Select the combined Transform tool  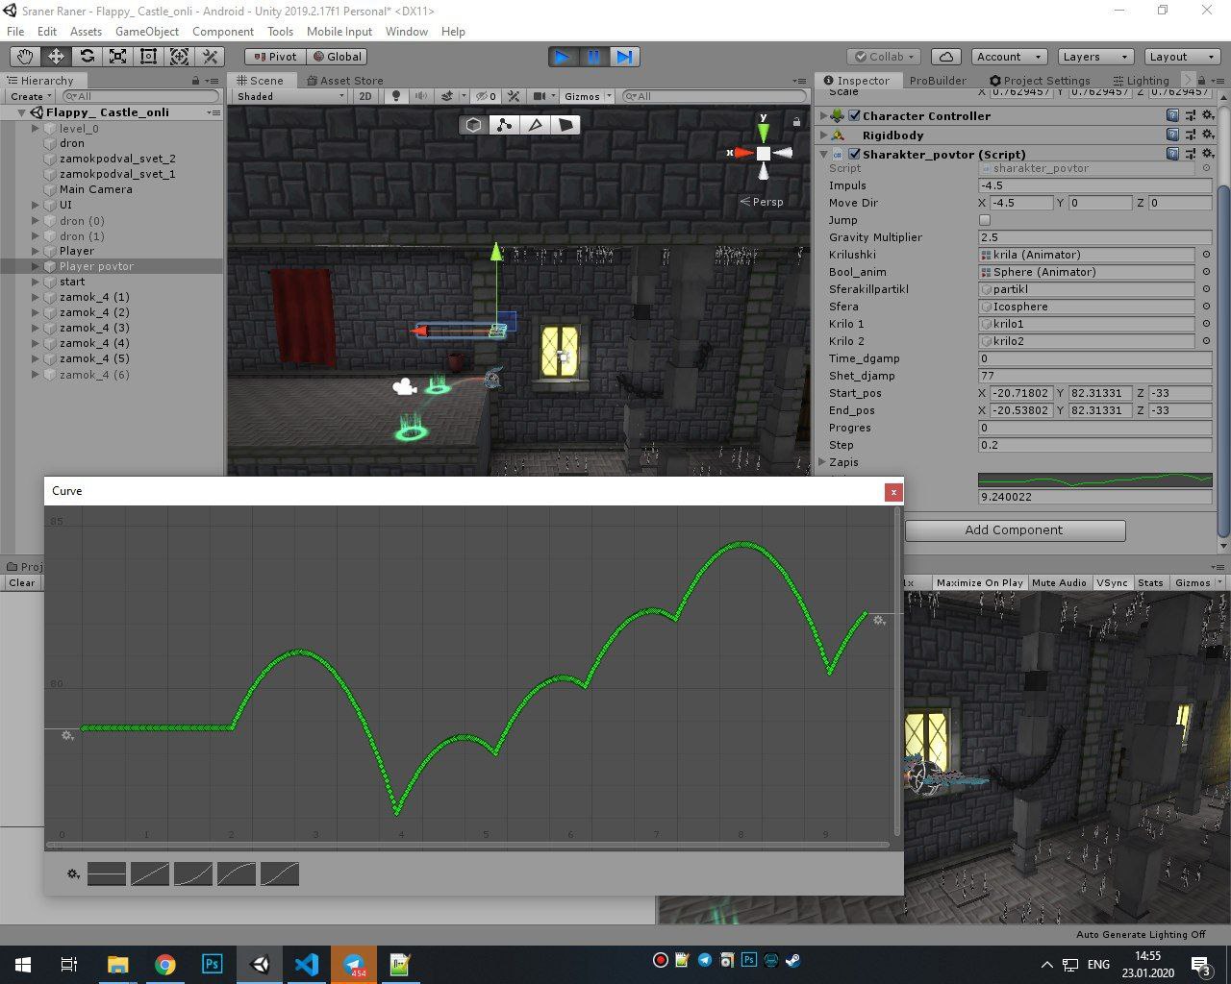tap(179, 57)
